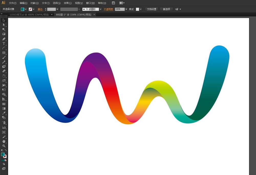The image size is (256, 175).
Task: Open the 文件(F) menu
Action: 13,3
